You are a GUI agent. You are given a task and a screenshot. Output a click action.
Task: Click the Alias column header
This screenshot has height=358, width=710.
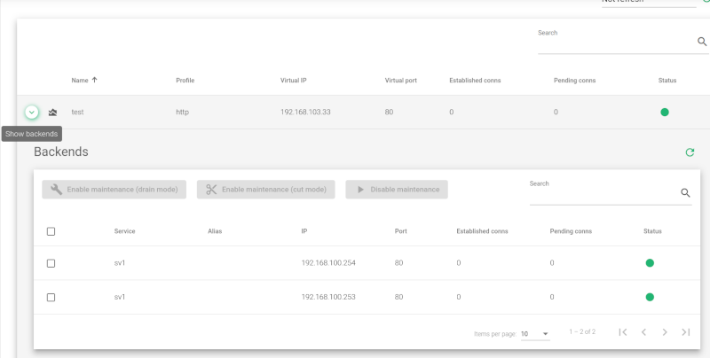coord(215,231)
